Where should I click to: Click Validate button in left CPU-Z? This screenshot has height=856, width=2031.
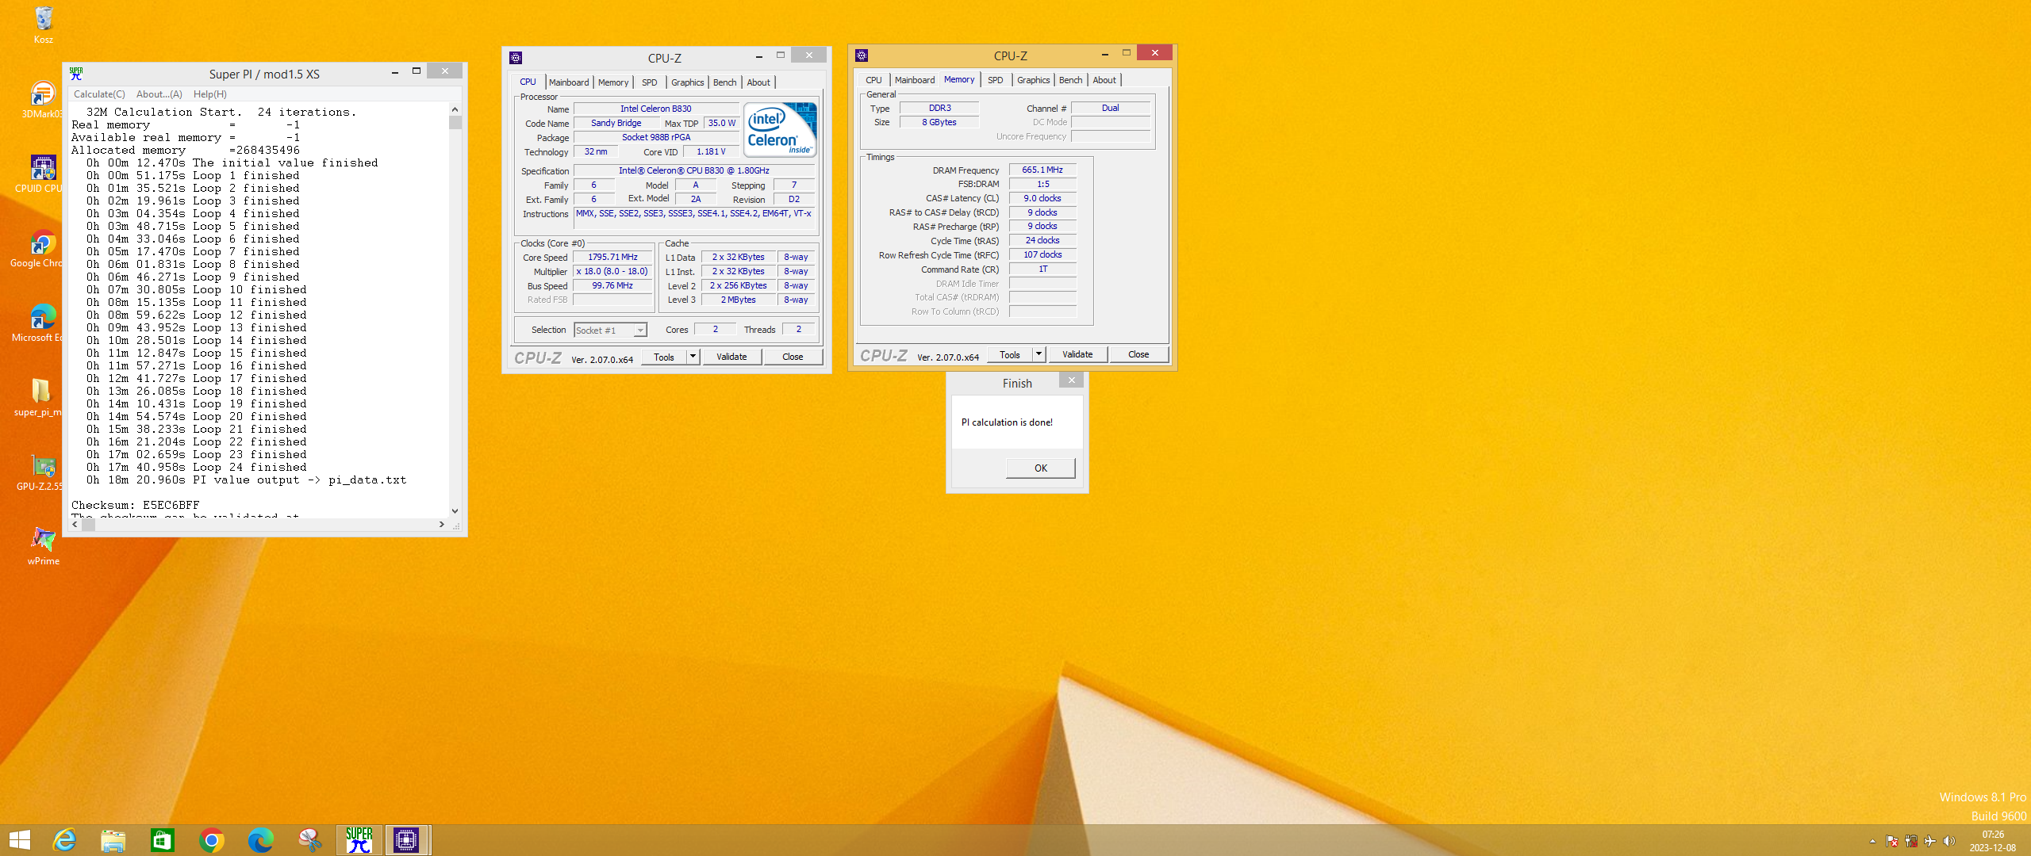(731, 357)
